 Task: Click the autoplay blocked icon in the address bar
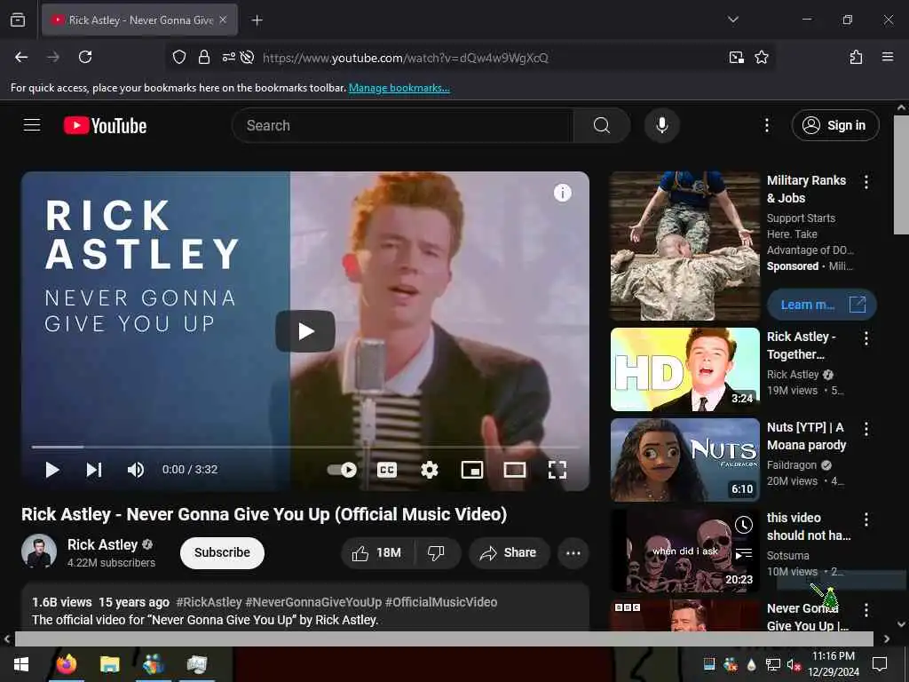pos(247,57)
